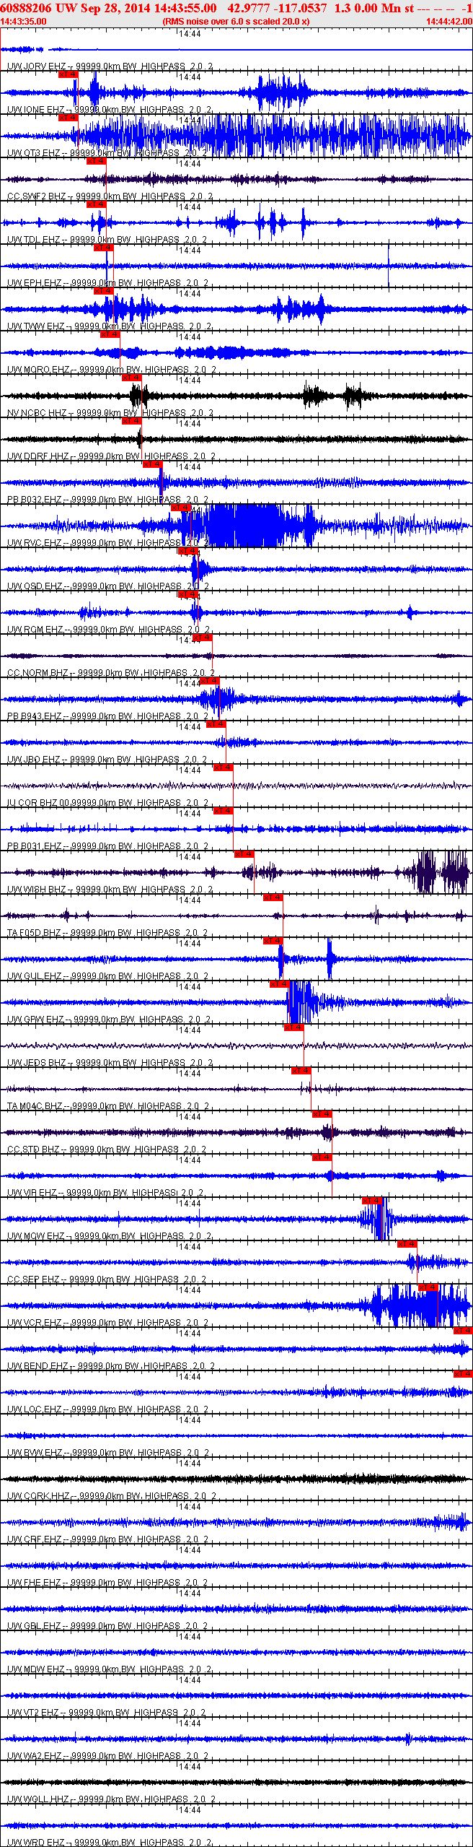Select the UW VCR EHZ station label

pyautogui.click(x=108, y=1323)
